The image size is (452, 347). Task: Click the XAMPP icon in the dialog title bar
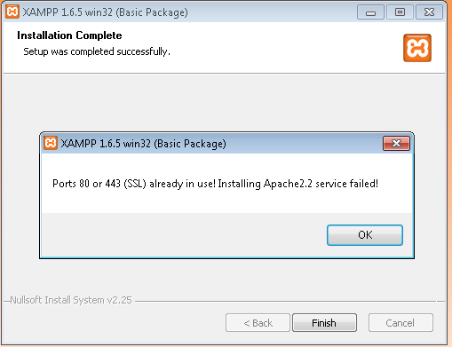(51, 143)
